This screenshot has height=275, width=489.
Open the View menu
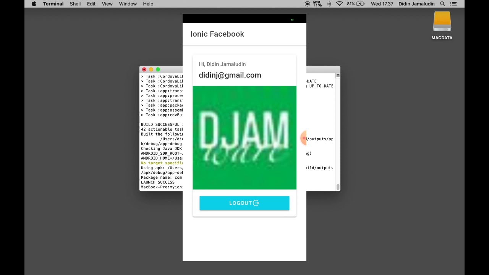click(107, 4)
